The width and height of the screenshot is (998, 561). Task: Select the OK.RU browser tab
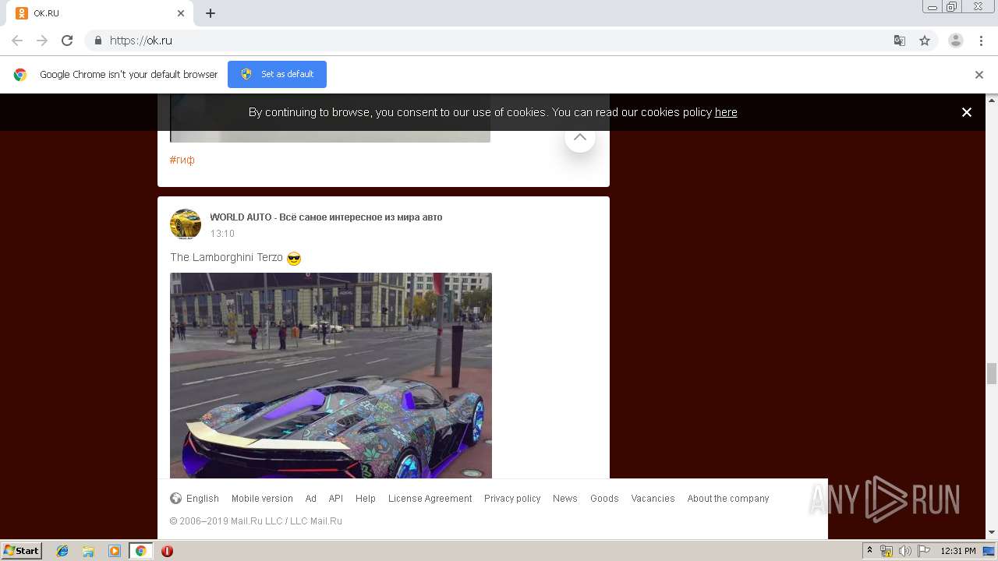pyautogui.click(x=101, y=13)
